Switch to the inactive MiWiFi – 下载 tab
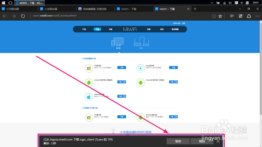The width and height of the screenshot is (262, 147). pos(134,9)
